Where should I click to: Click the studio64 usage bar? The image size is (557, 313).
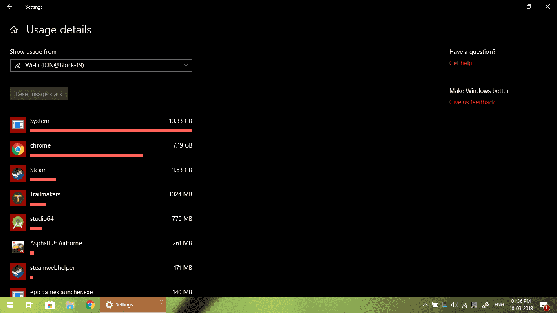click(x=36, y=229)
